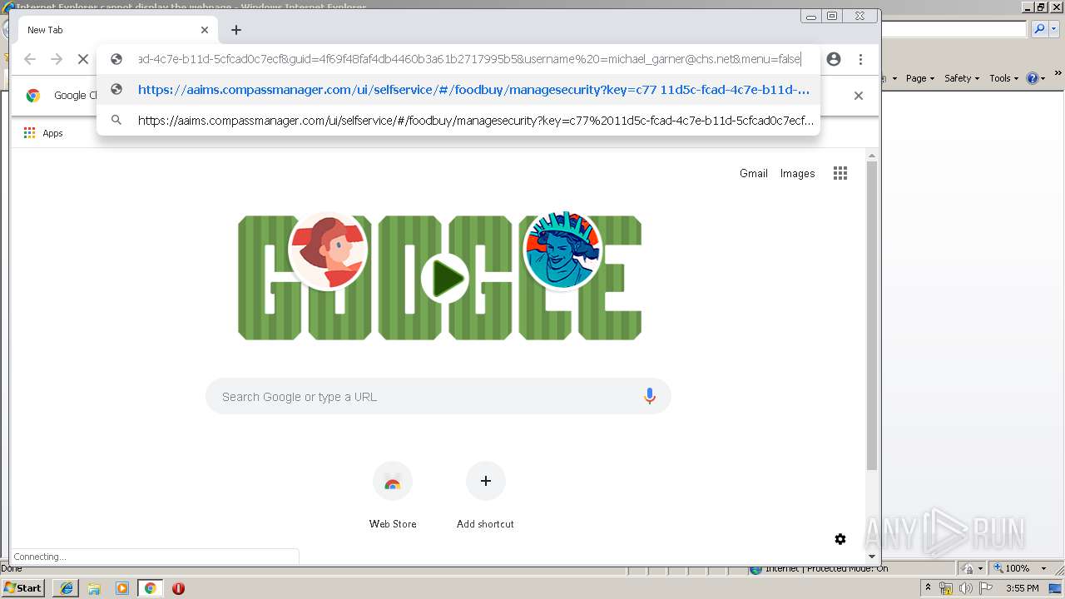Start voice search with microphone icon
Screen dimensions: 1065x599
[650, 397]
